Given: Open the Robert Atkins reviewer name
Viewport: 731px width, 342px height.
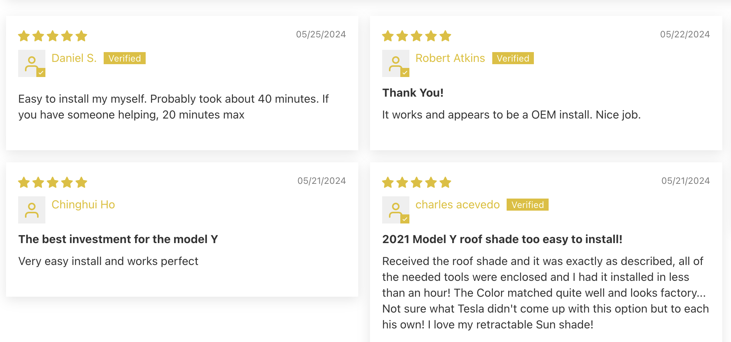Looking at the screenshot, I should (x=450, y=58).
